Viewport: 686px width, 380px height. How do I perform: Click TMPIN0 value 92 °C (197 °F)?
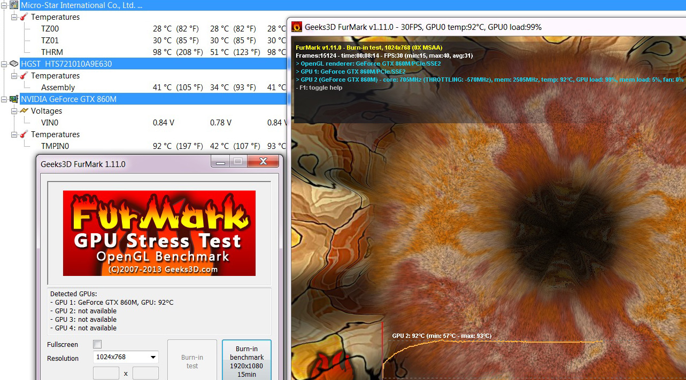click(x=178, y=146)
